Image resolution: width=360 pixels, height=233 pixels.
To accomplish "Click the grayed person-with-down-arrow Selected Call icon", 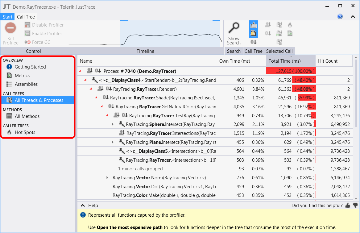I will click(268, 25).
